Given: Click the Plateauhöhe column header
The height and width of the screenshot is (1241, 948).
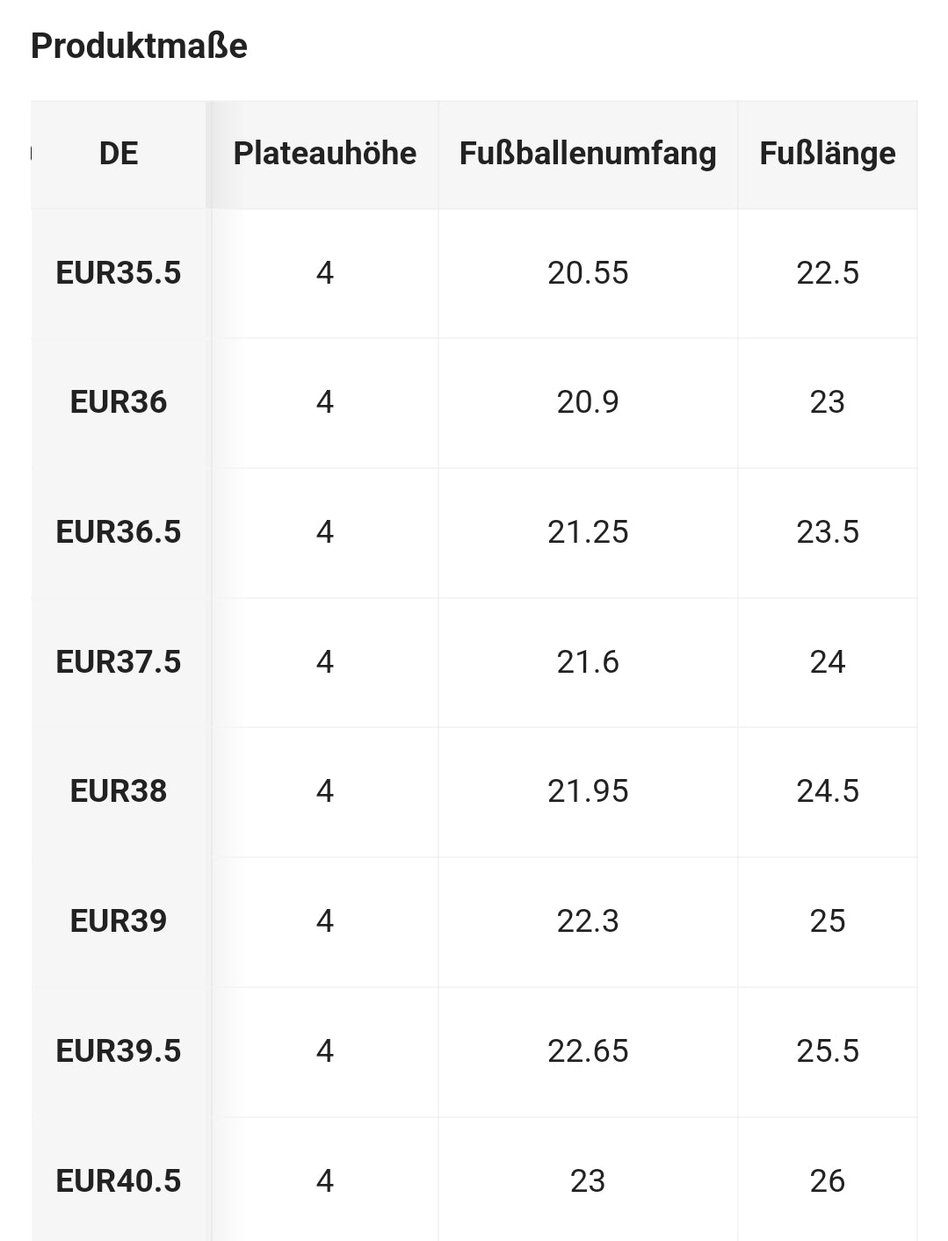Looking at the screenshot, I should click(324, 154).
